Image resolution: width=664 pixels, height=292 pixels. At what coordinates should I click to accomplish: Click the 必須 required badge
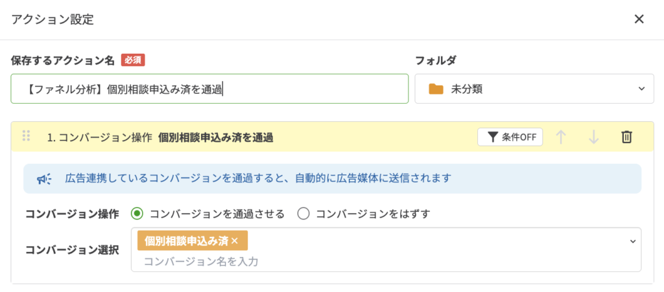pyautogui.click(x=132, y=60)
